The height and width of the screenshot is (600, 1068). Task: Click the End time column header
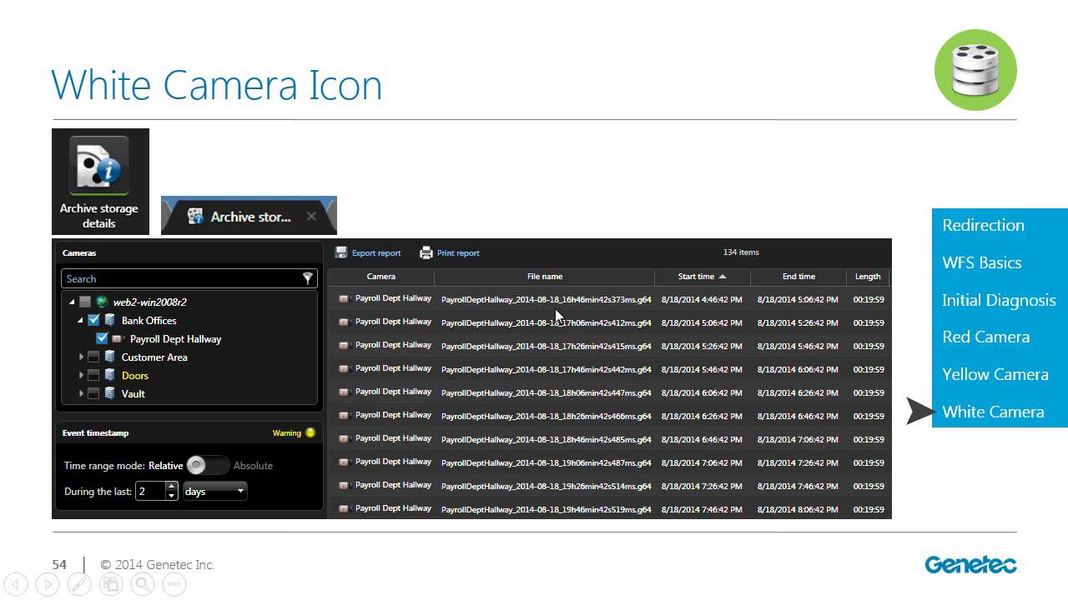[x=798, y=277]
